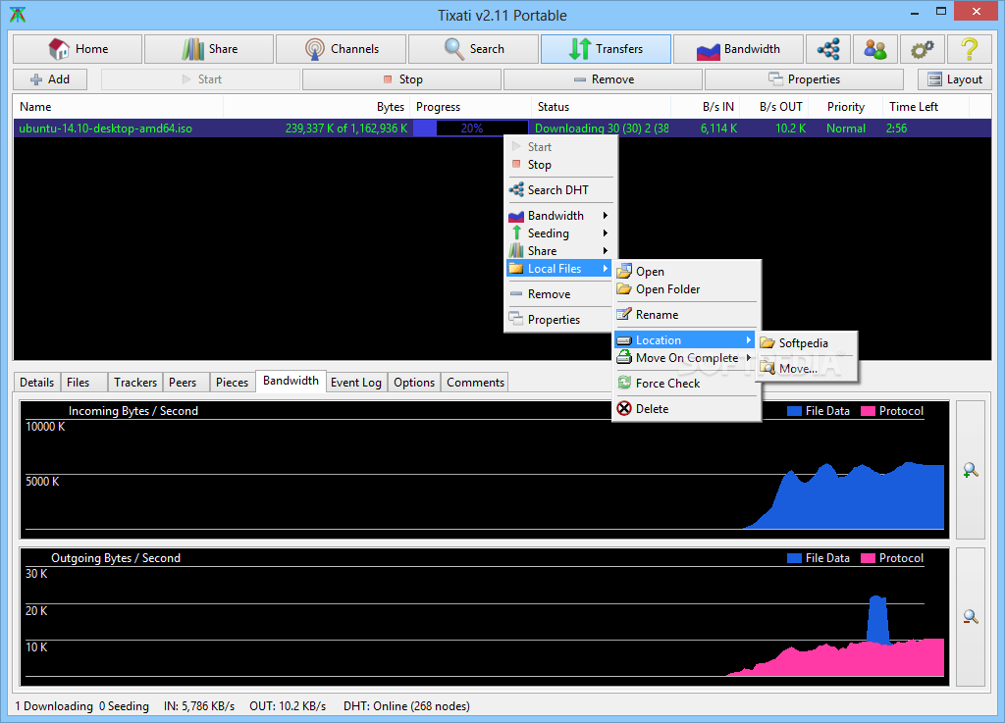Sort by the Status column header
The height and width of the screenshot is (723, 1005).
coord(601,107)
